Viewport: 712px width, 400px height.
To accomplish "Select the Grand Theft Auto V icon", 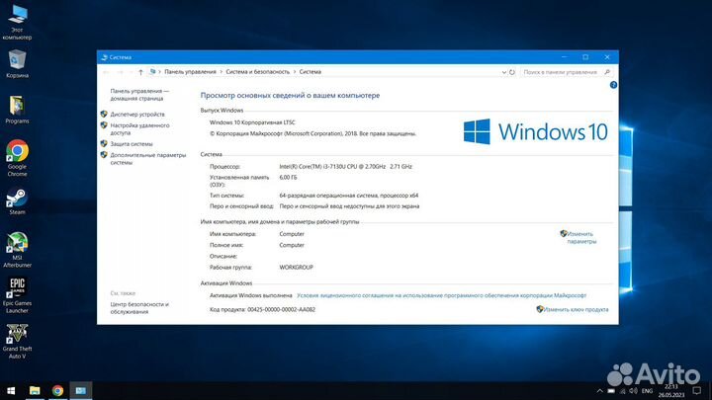I will [17, 334].
